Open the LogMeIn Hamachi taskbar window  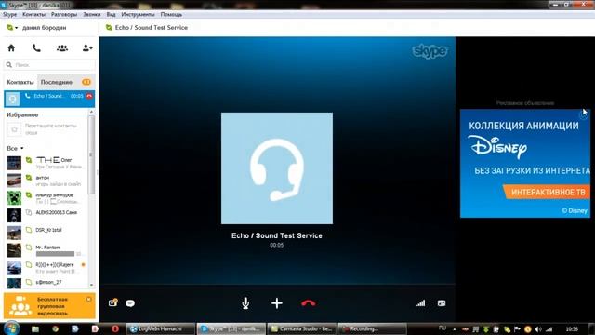[161, 328]
